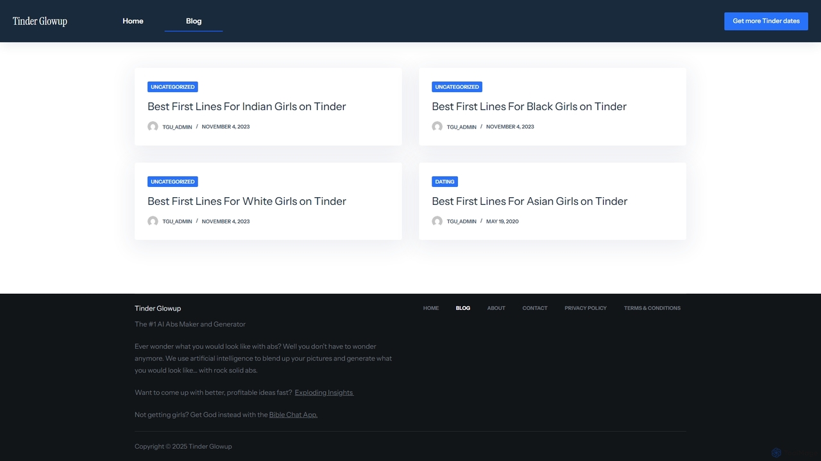821x461 pixels.
Task: Click author avatar on Black Girls post
Action: coord(437,127)
